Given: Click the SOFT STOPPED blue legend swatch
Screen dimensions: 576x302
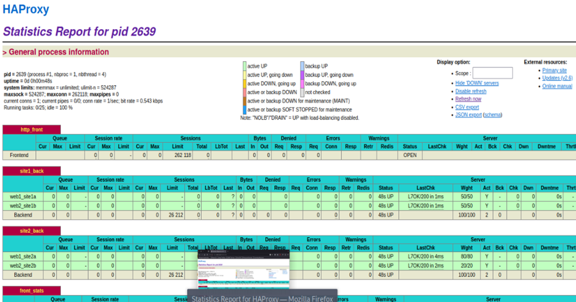Looking at the screenshot, I should [x=244, y=109].
